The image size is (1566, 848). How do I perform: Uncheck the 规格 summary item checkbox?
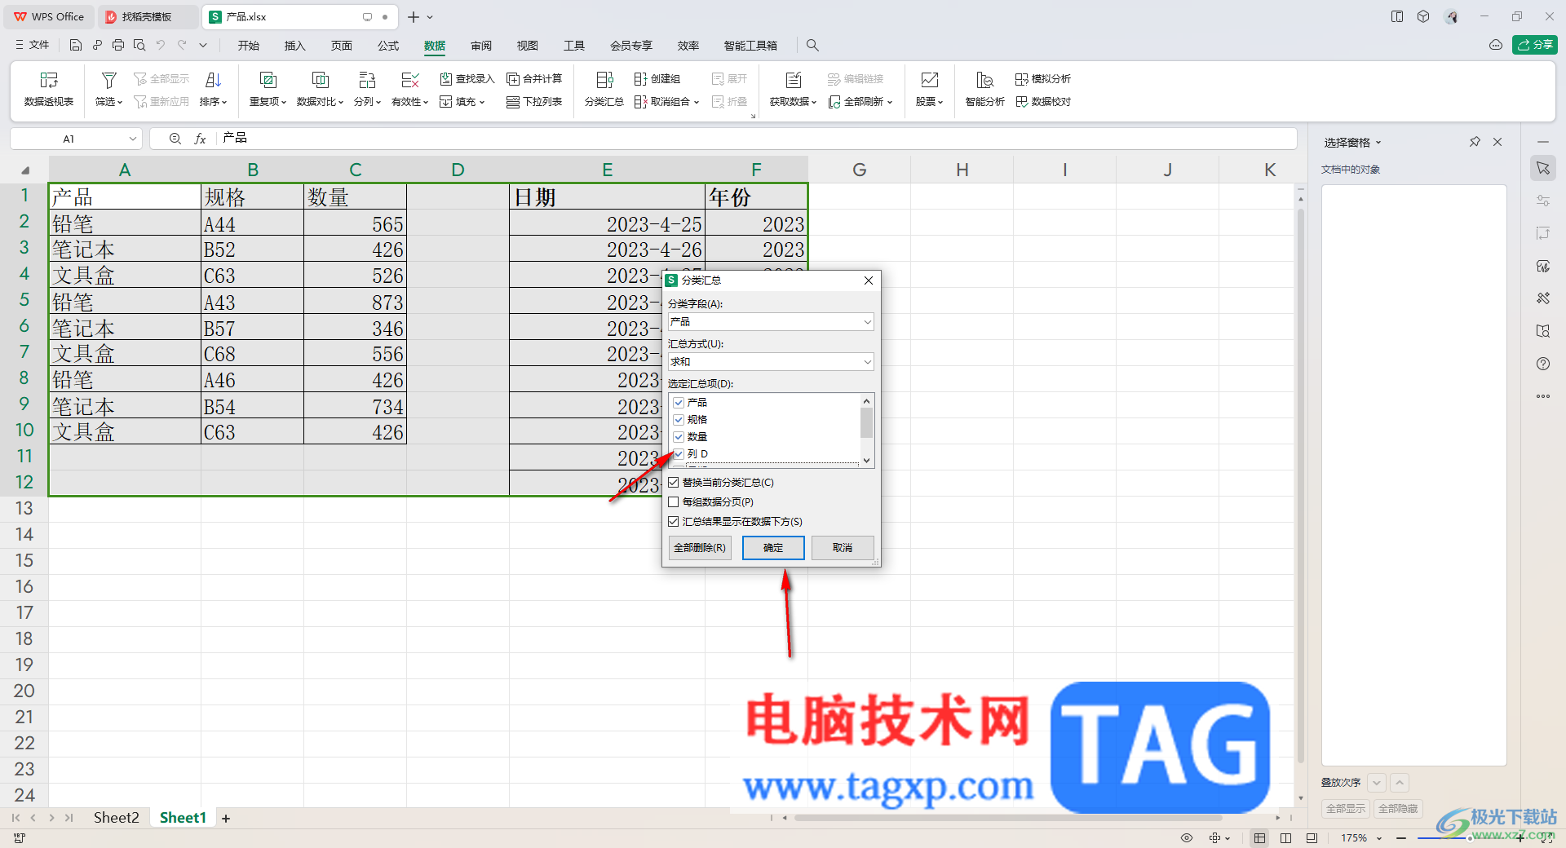(679, 420)
